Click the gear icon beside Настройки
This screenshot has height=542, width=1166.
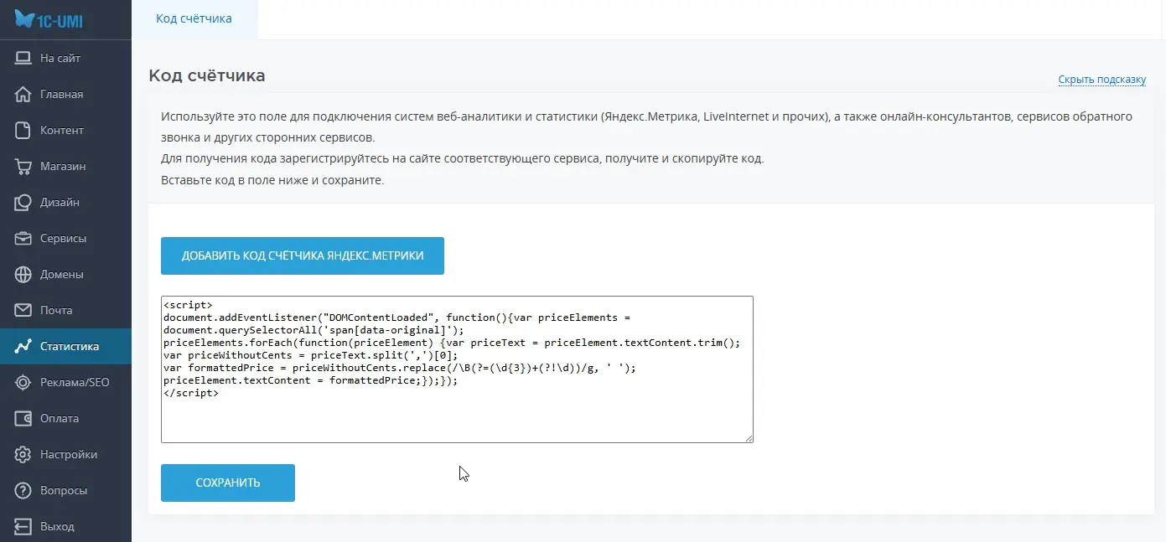tap(23, 454)
